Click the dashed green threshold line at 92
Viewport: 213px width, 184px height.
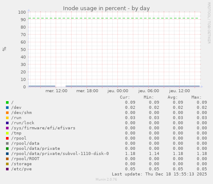[113, 18]
